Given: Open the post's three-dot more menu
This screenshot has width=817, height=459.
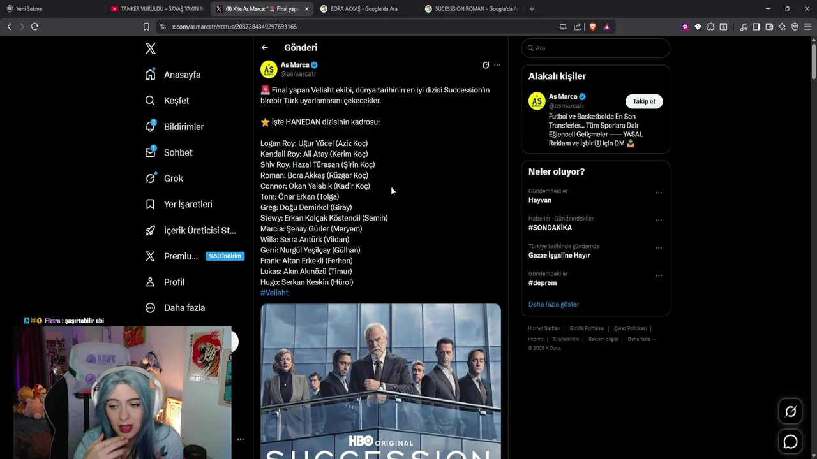Looking at the screenshot, I should pyautogui.click(x=497, y=65).
